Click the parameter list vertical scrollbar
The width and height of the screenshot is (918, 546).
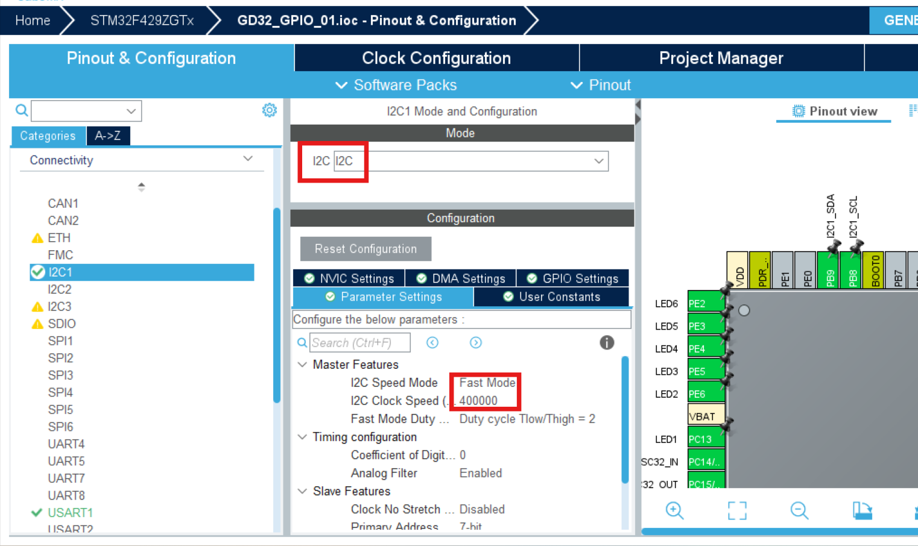coord(625,419)
